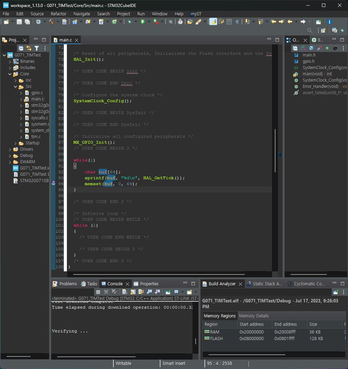Viewport: 348px width, 369px height.
Task: Expand the Binaries tree node
Action: (10, 61)
